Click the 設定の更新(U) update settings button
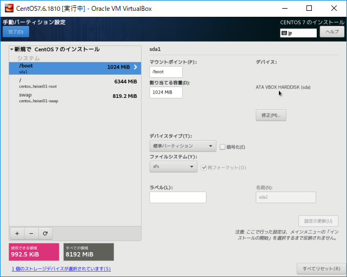The image size is (347, 277). click(x=318, y=221)
